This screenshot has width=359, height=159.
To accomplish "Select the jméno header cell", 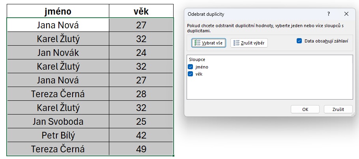I will 58,11.
